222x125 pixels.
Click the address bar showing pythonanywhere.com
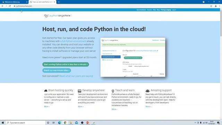pos(112,6)
